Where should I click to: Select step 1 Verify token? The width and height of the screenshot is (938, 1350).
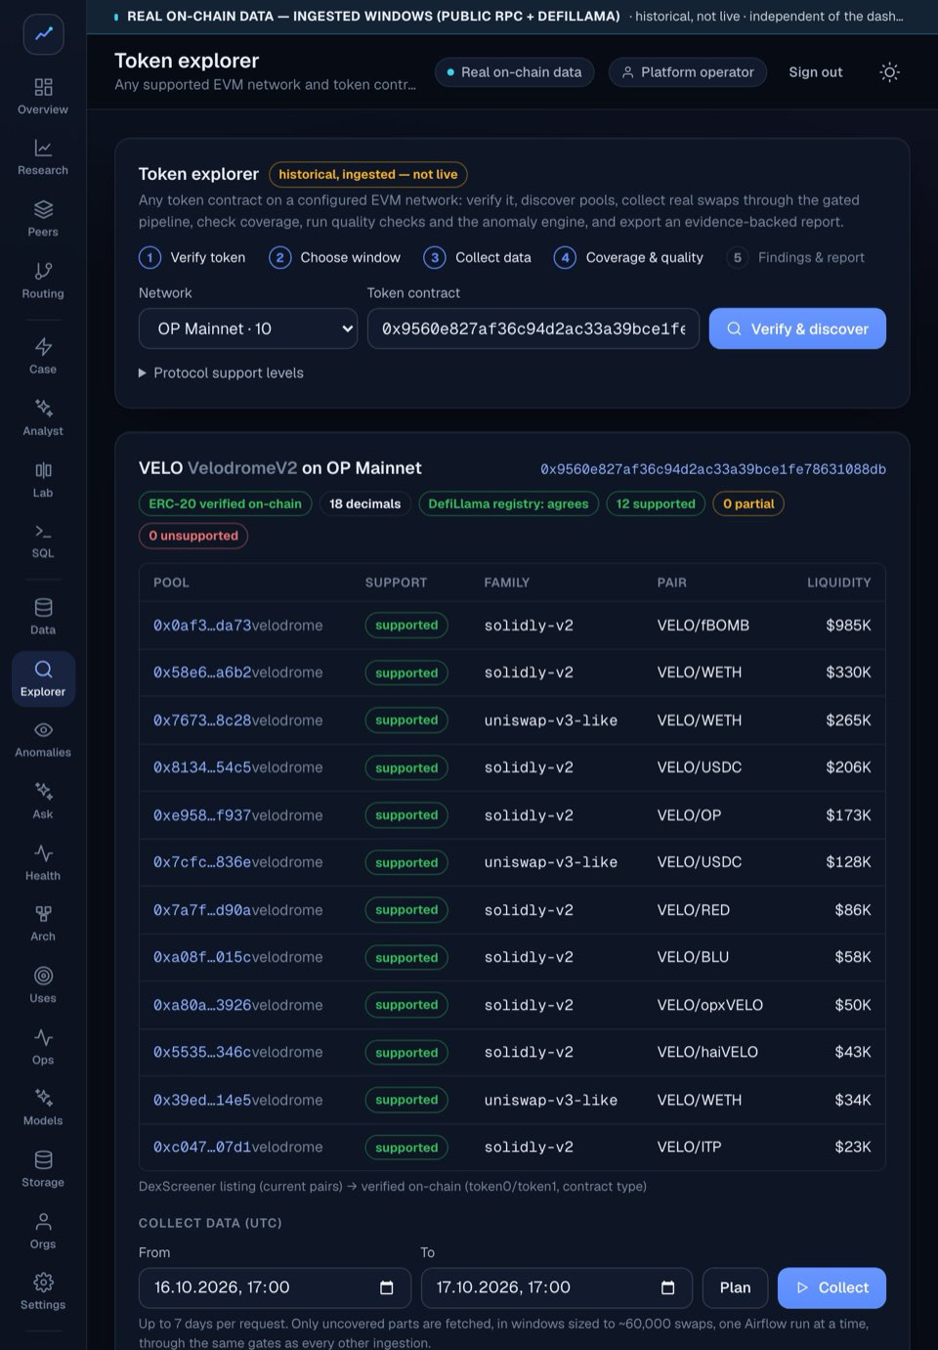click(x=192, y=257)
